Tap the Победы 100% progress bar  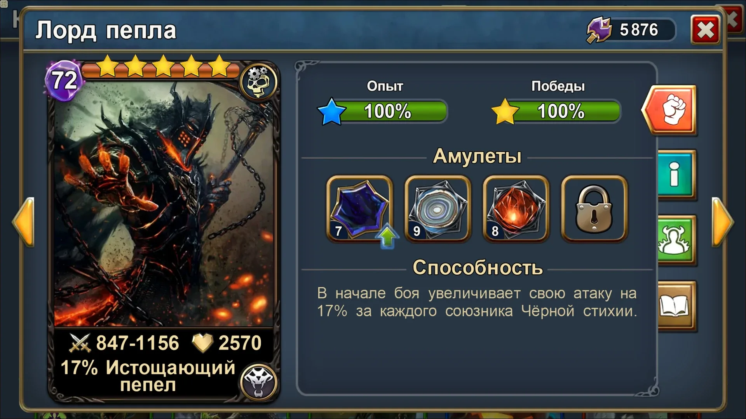point(556,111)
